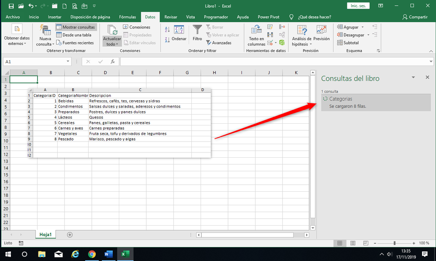Click the ribbon display options icon
The height and width of the screenshot is (261, 436).
click(381, 6)
